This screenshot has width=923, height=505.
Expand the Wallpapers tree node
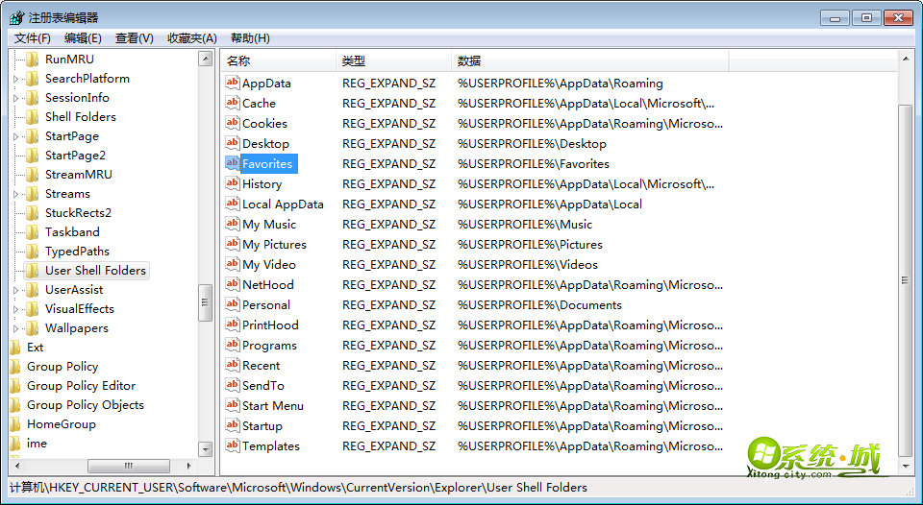point(16,328)
